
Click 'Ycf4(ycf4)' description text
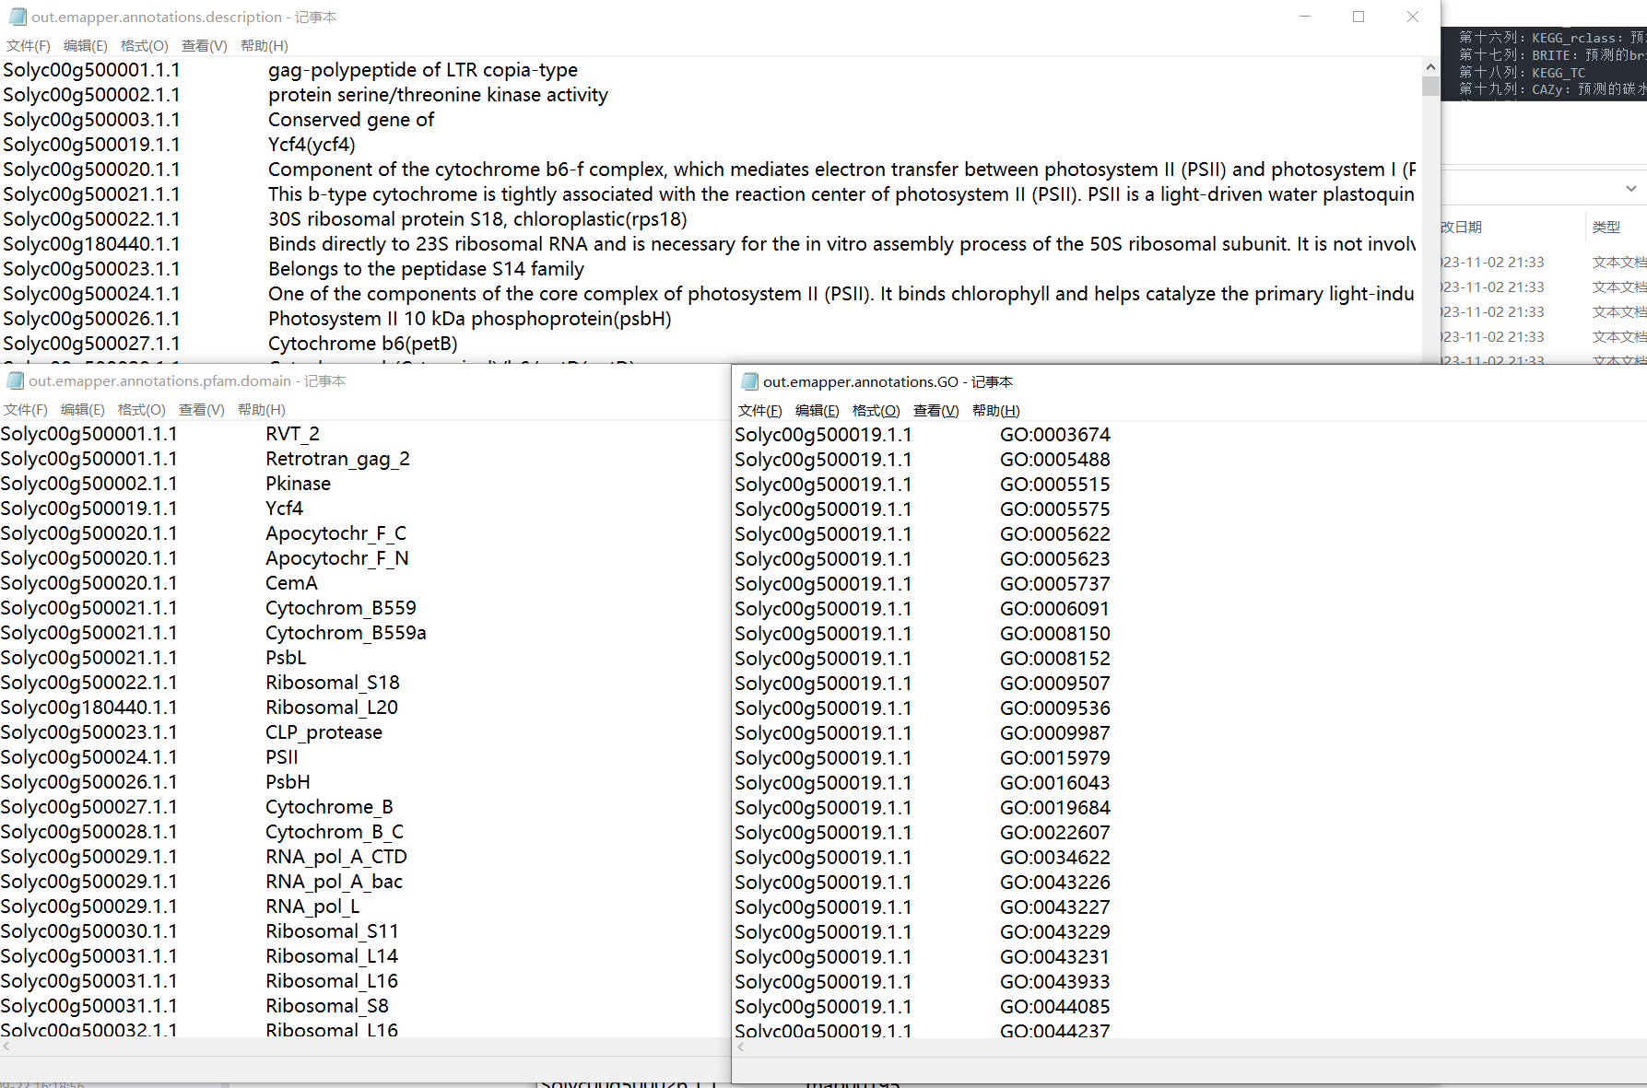point(312,145)
